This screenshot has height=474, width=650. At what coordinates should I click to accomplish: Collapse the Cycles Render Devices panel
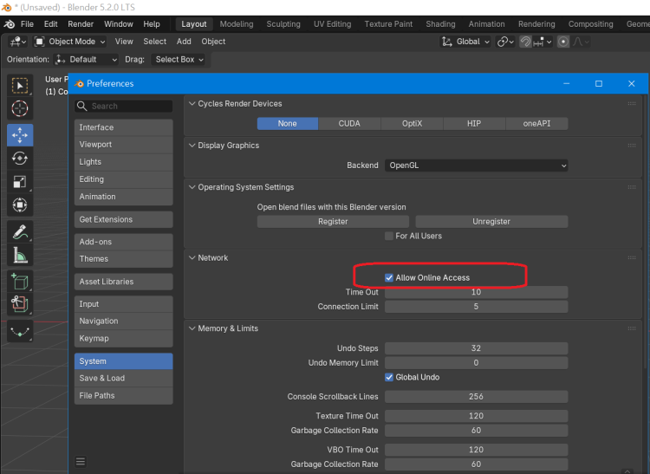click(192, 104)
